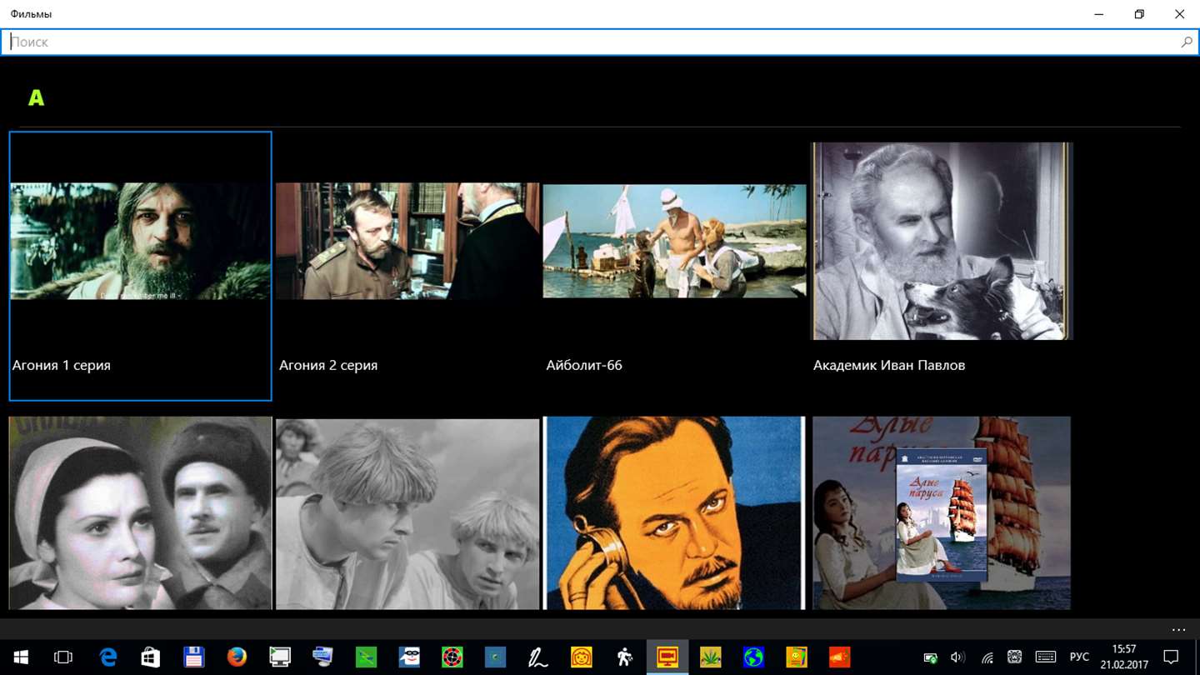Click the orange megaphone taskbar icon
The height and width of the screenshot is (675, 1200).
click(x=839, y=657)
